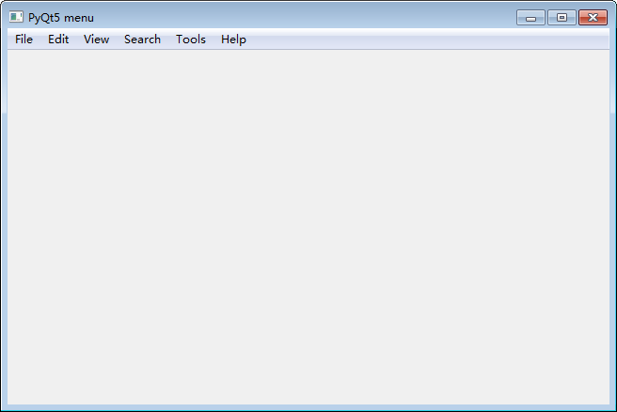Click the PyQt5 window icon in title bar
Screen dimensions: 617x412
coord(16,17)
